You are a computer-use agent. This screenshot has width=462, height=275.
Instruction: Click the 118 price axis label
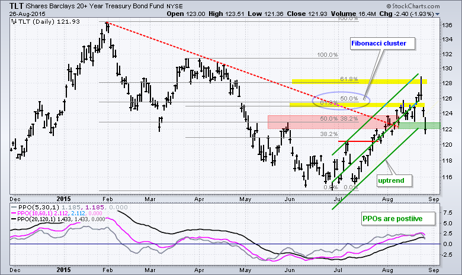coord(447,161)
